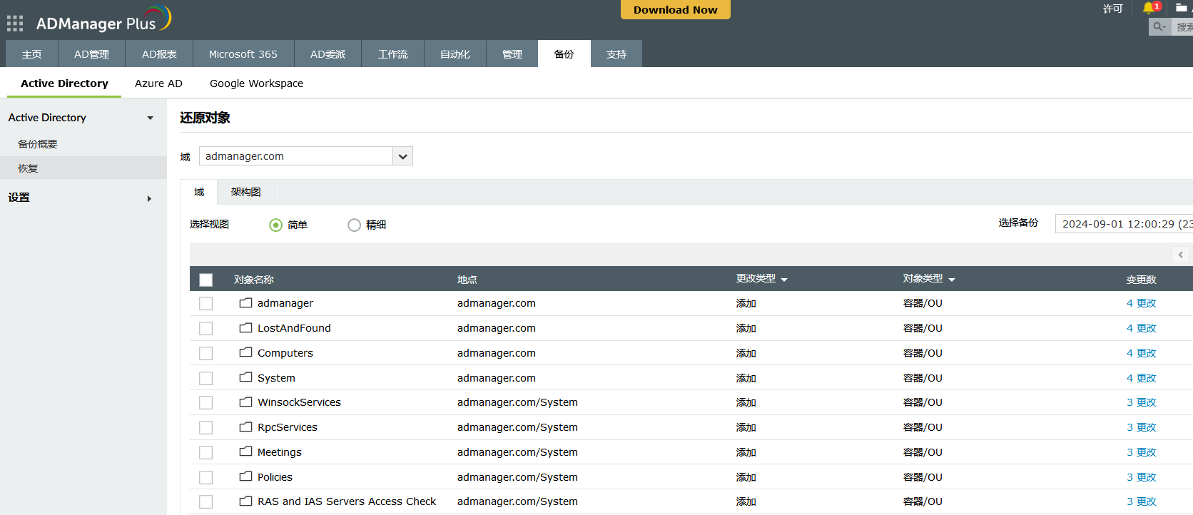Open the apps grid menu icon
Image resolution: width=1193 pixels, height=515 pixels.
(15, 24)
